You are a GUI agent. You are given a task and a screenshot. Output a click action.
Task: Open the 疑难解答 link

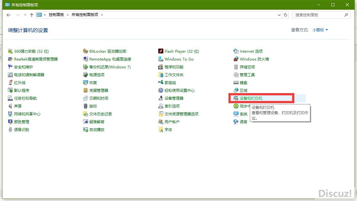(97, 122)
